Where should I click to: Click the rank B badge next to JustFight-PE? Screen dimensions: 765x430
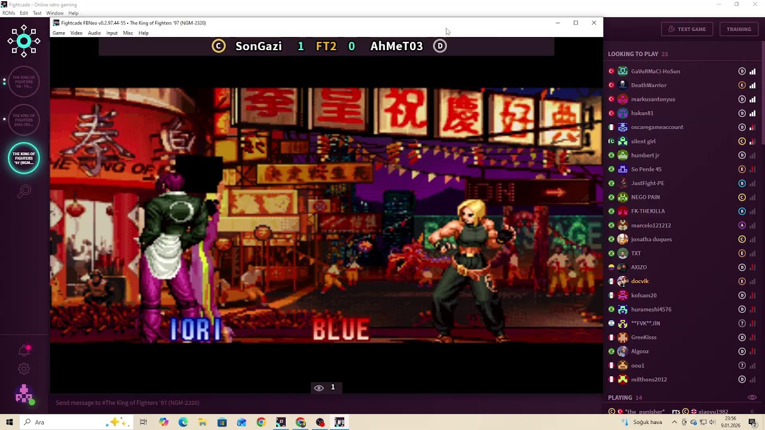pyautogui.click(x=742, y=183)
